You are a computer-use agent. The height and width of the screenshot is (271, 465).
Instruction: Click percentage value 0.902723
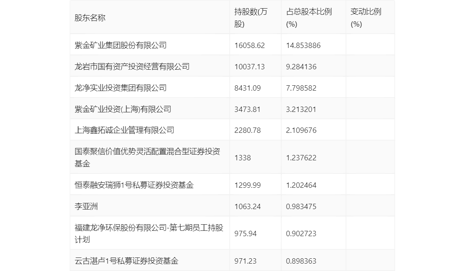pyautogui.click(x=301, y=234)
